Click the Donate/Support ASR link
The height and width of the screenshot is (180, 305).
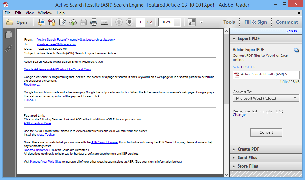pos(38,150)
